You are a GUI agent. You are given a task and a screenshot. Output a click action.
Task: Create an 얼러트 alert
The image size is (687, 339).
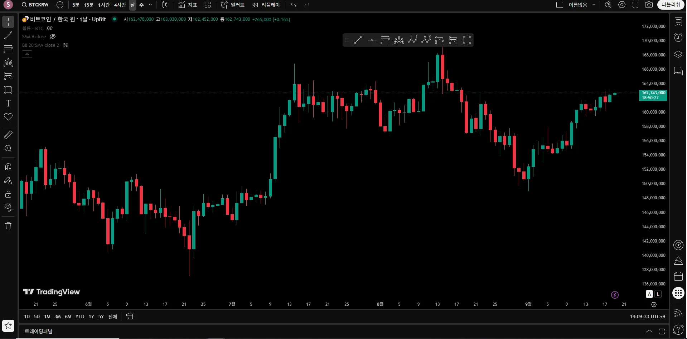(233, 5)
